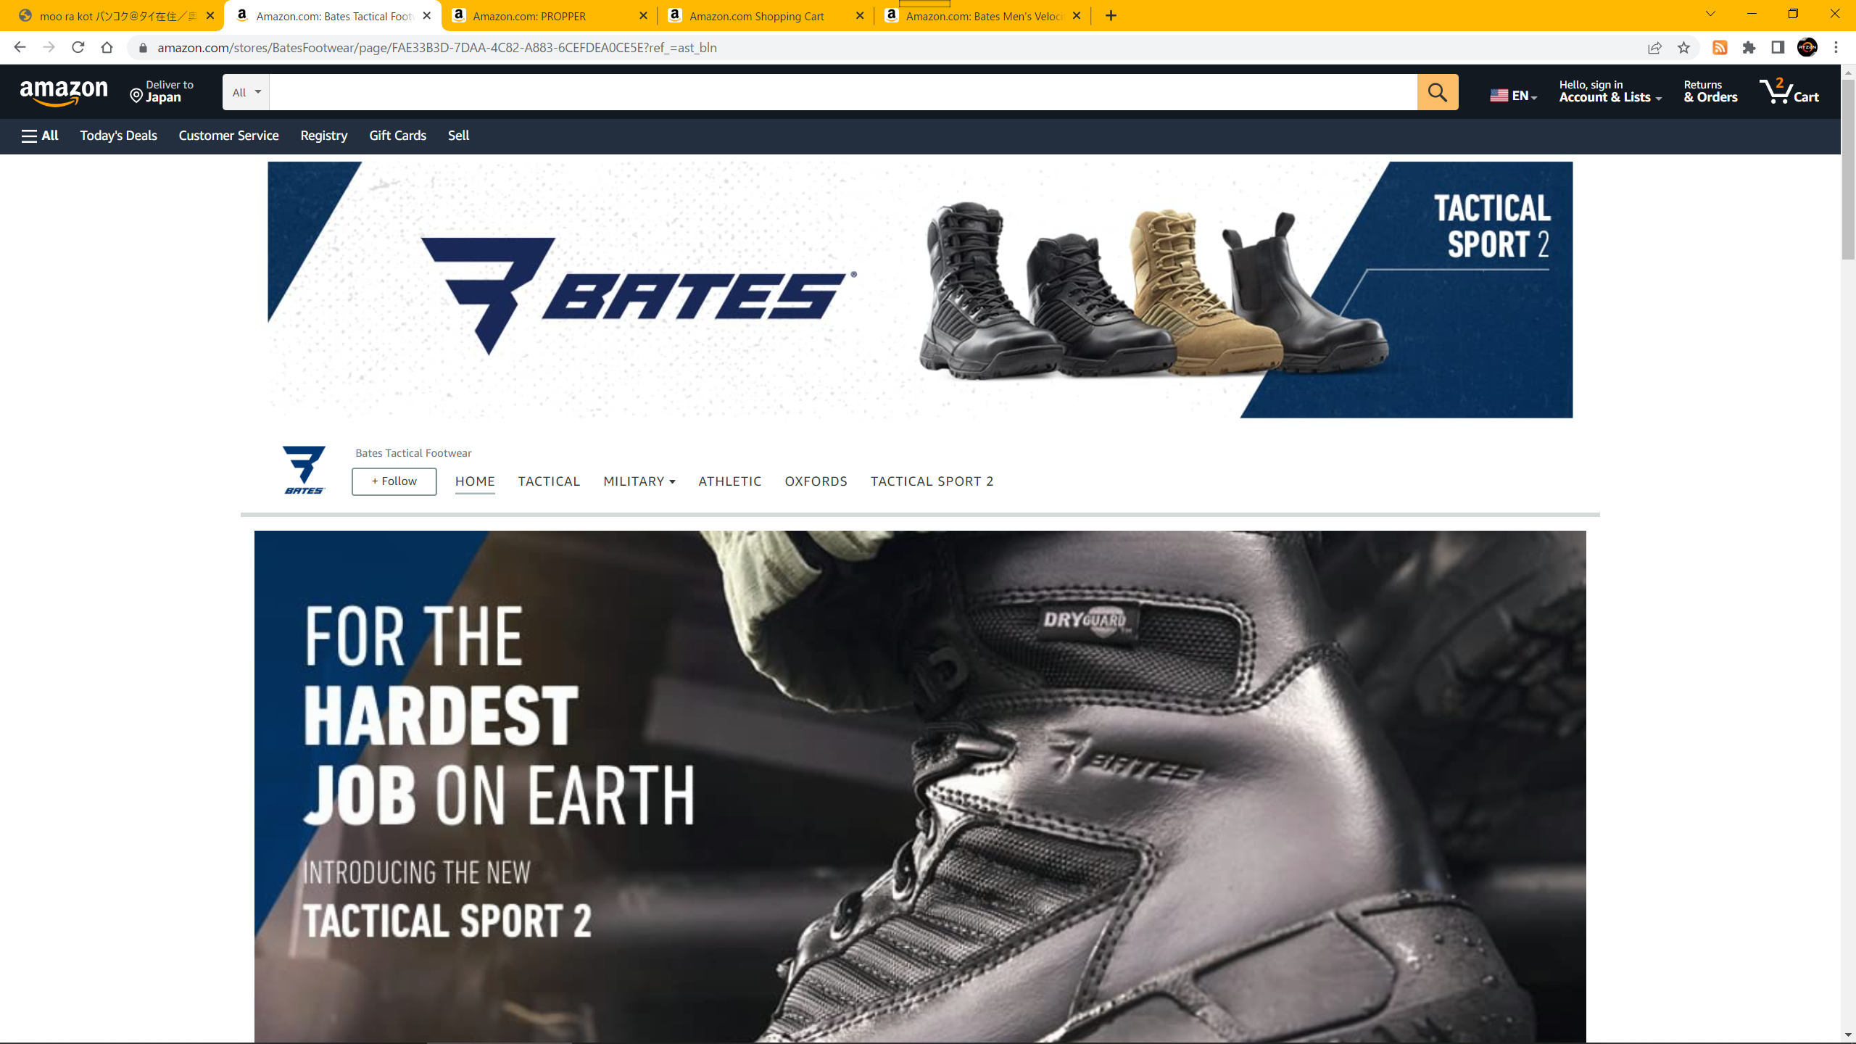This screenshot has width=1856, height=1044.
Task: Close the moo ra kot tab
Action: click(210, 15)
